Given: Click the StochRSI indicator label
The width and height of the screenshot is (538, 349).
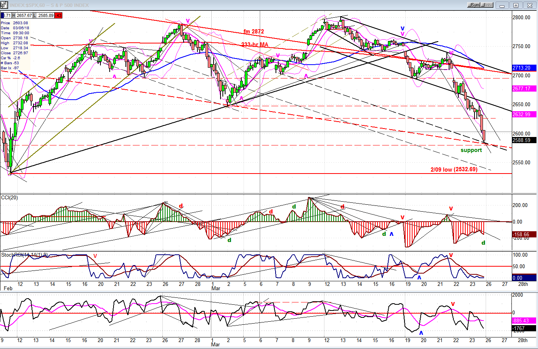Looking at the screenshot, I should pyautogui.click(x=24, y=255).
